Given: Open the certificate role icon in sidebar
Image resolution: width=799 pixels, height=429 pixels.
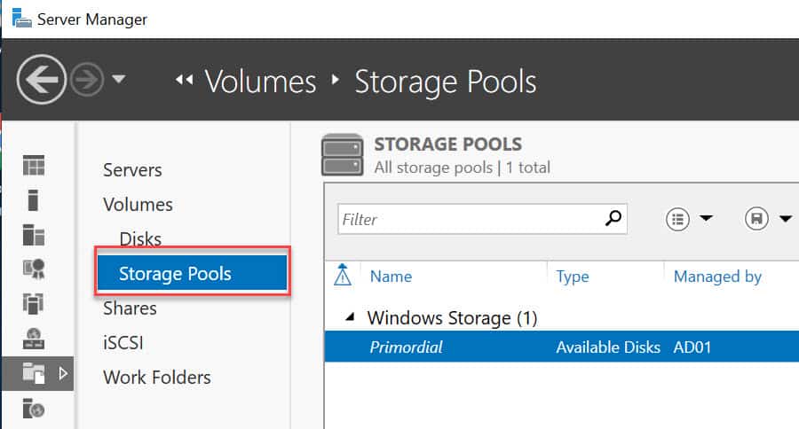Looking at the screenshot, I should click(x=34, y=269).
